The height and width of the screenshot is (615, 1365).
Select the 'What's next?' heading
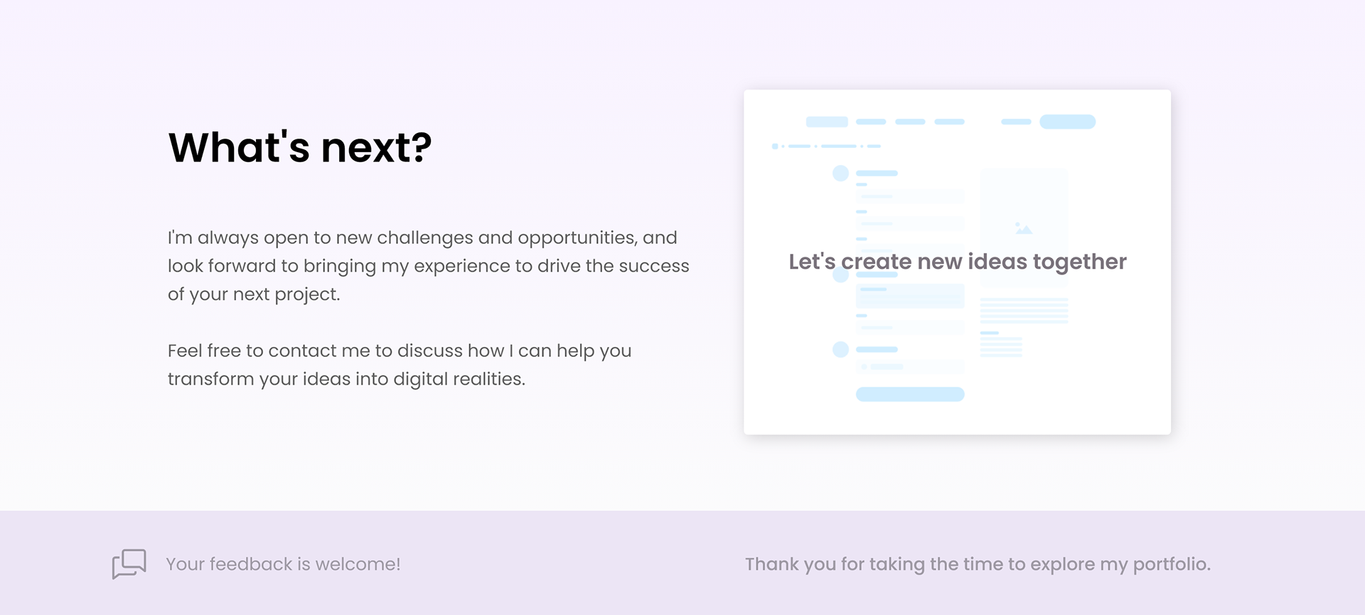299,148
